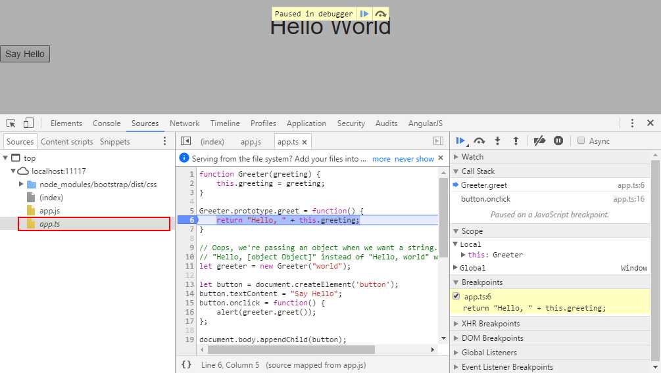Open the Application panel

306,123
